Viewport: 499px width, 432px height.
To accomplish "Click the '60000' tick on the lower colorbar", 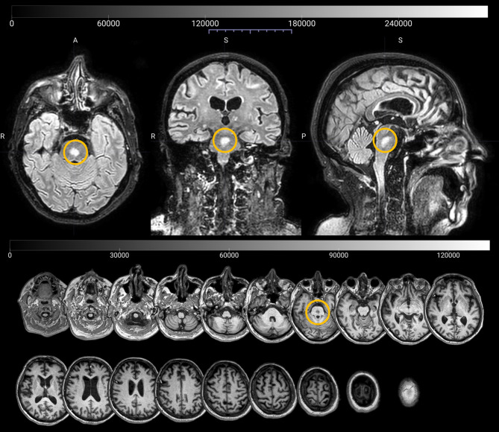I will [x=229, y=255].
